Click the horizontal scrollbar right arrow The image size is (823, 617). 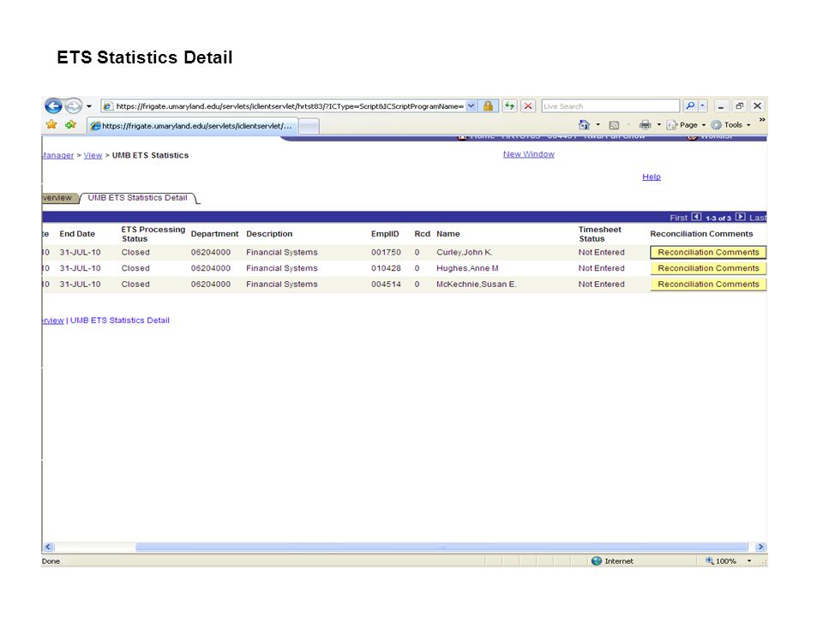click(x=760, y=547)
